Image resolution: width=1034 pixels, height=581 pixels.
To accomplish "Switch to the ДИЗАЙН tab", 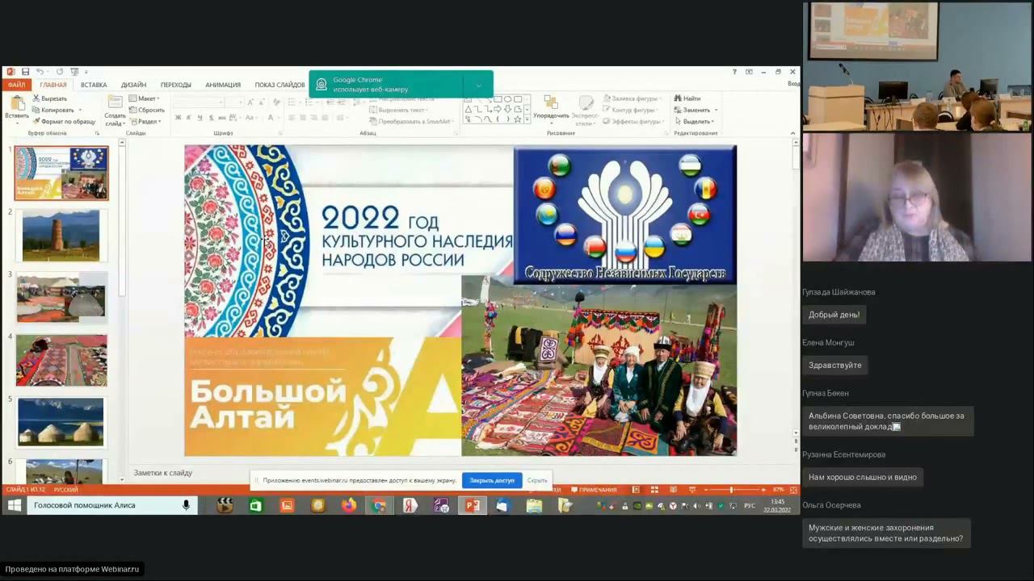I will [x=134, y=85].
